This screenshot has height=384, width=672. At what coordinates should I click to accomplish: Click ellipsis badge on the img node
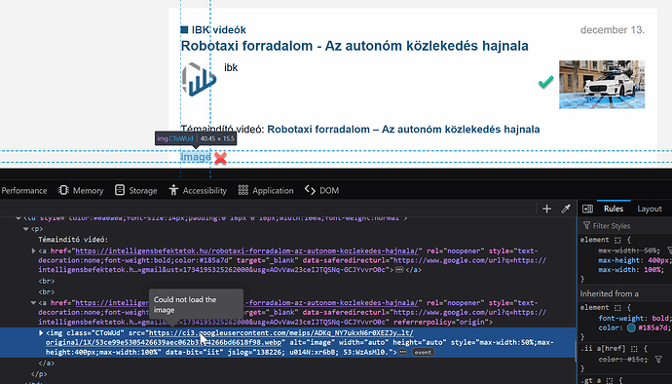tap(402, 352)
